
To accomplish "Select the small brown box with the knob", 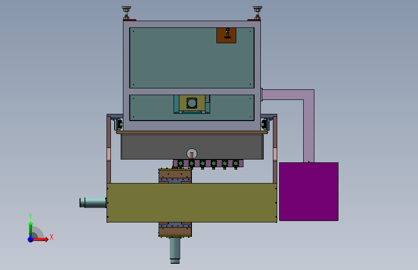I will pyautogui.click(x=226, y=35).
